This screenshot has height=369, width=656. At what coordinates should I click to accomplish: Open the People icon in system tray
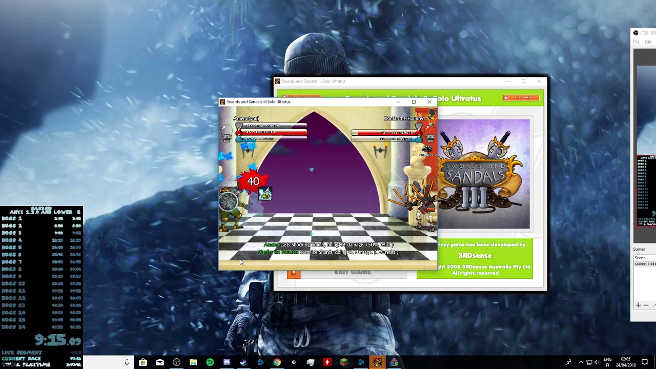tap(569, 362)
